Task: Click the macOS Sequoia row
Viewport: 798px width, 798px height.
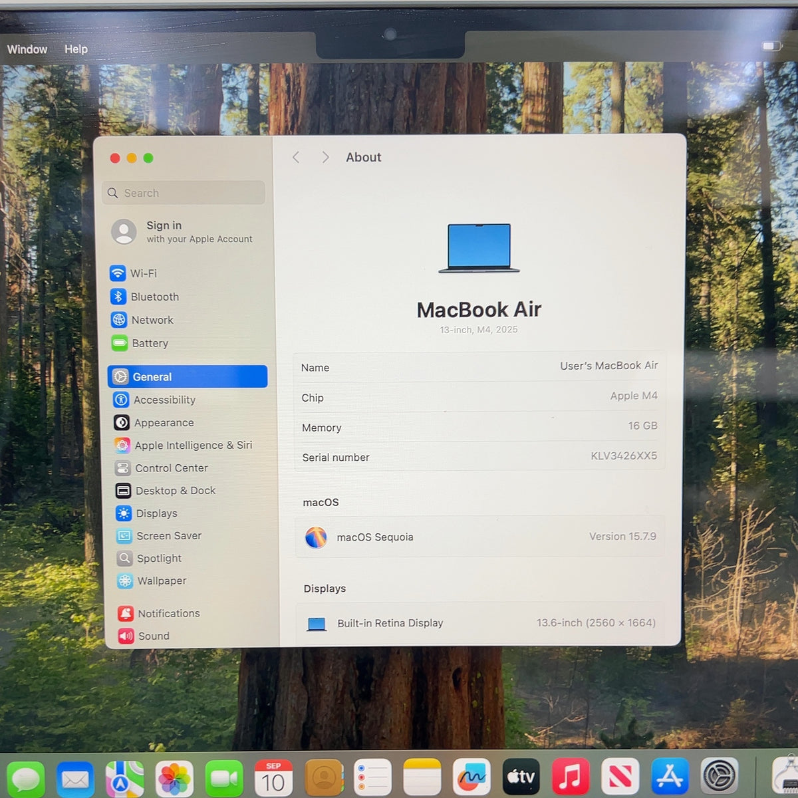Action: pos(479,537)
